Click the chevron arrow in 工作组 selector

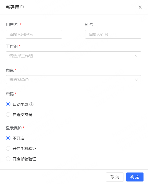(136, 56)
